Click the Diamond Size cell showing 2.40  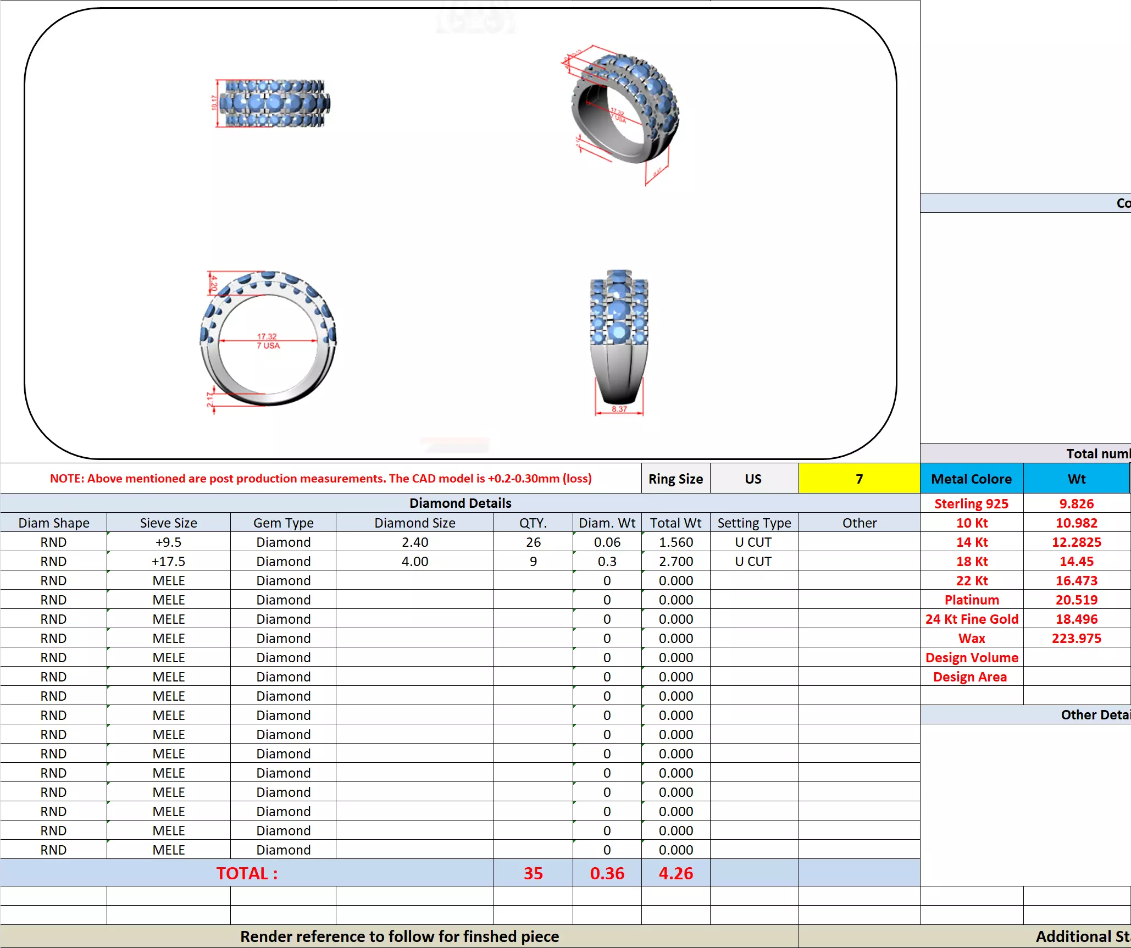tap(414, 542)
